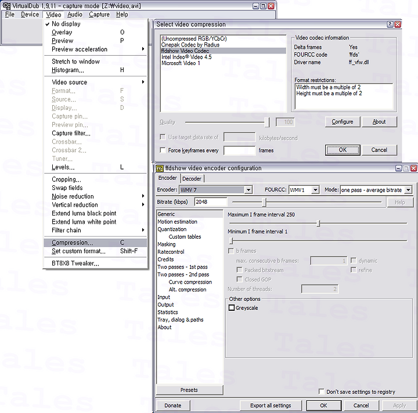Select (Uncompressed RGB/YCbCr) entry
The image size is (418, 413).
224,38
